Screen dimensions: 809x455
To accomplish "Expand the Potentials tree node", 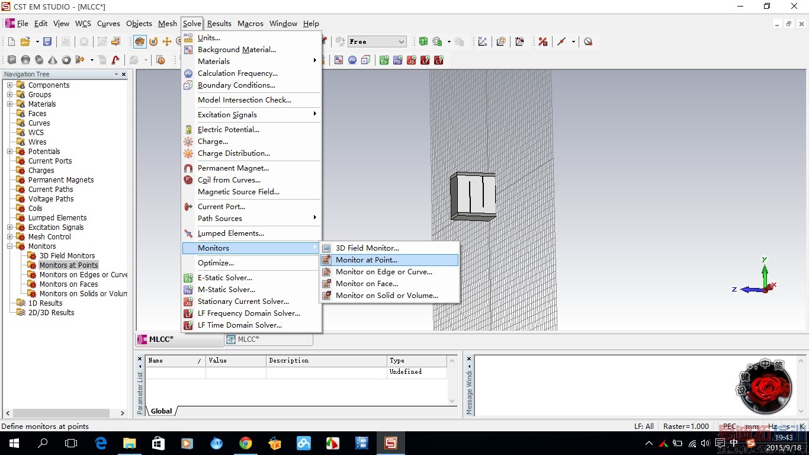I will [9, 152].
